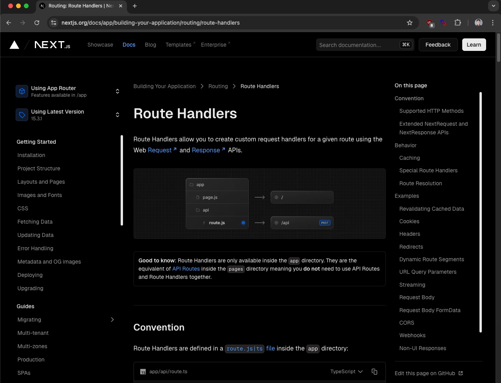
Task: Jump to Revalidating Cached Data section
Action: tap(432, 209)
